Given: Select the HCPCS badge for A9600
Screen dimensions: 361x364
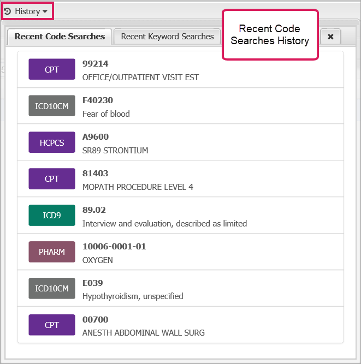Looking at the screenshot, I should pos(52,142).
